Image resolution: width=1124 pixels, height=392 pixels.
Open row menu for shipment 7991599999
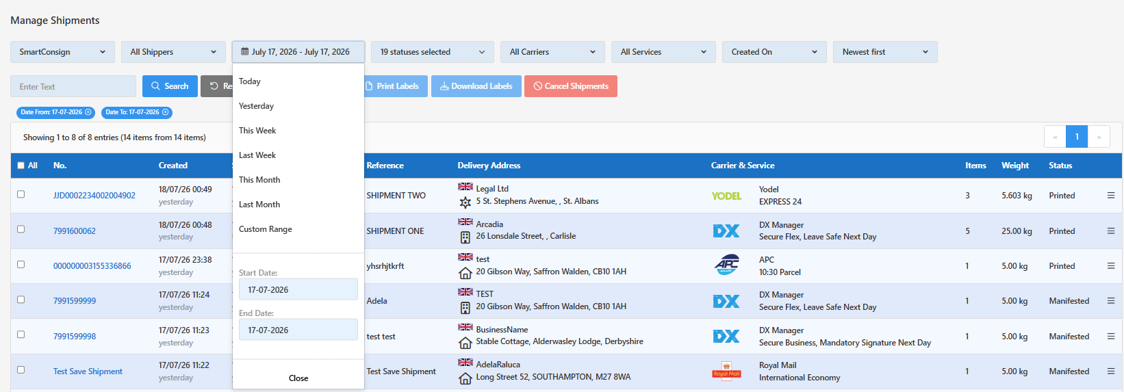click(1111, 301)
